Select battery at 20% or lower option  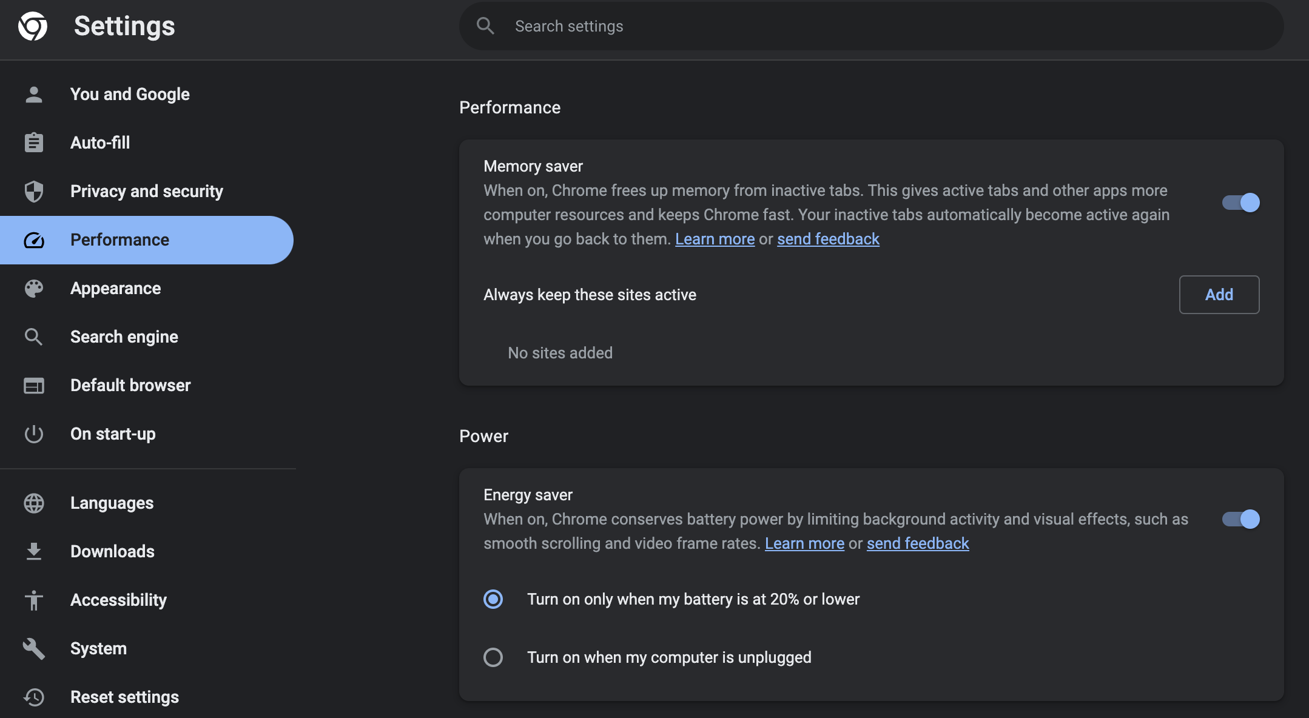tap(493, 599)
